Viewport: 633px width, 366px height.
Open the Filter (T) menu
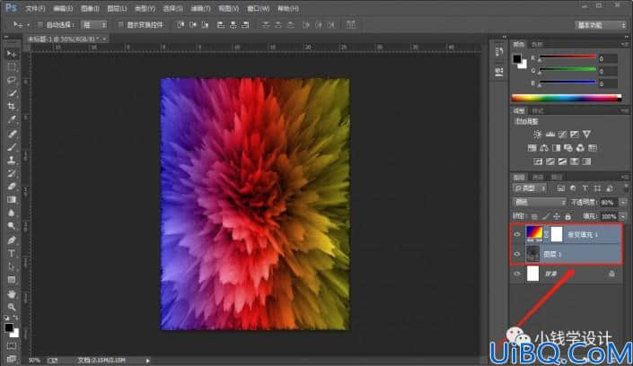coord(200,8)
